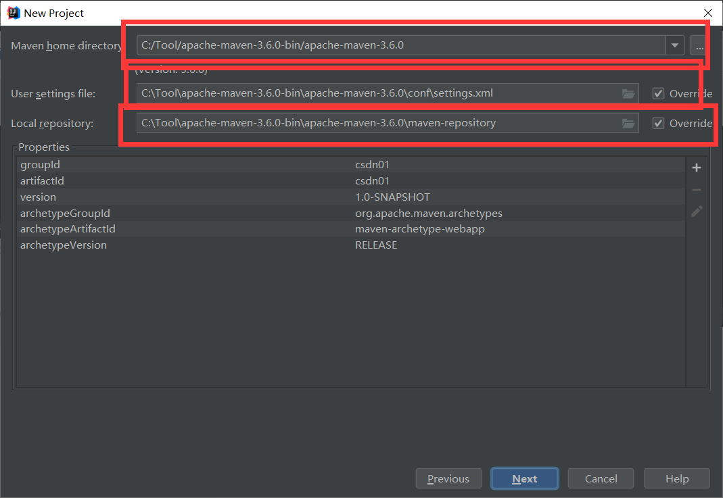The height and width of the screenshot is (498, 723).
Task: Edit property with the pencil icon
Action: [x=697, y=211]
